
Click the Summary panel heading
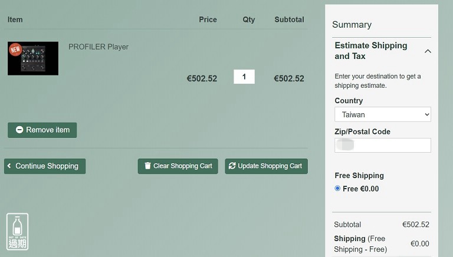click(x=352, y=25)
